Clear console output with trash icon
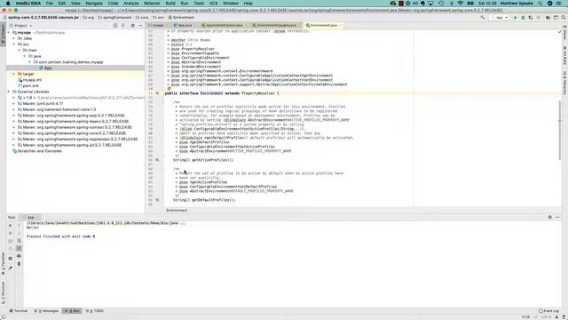The width and height of the screenshot is (568, 320). coord(19,263)
